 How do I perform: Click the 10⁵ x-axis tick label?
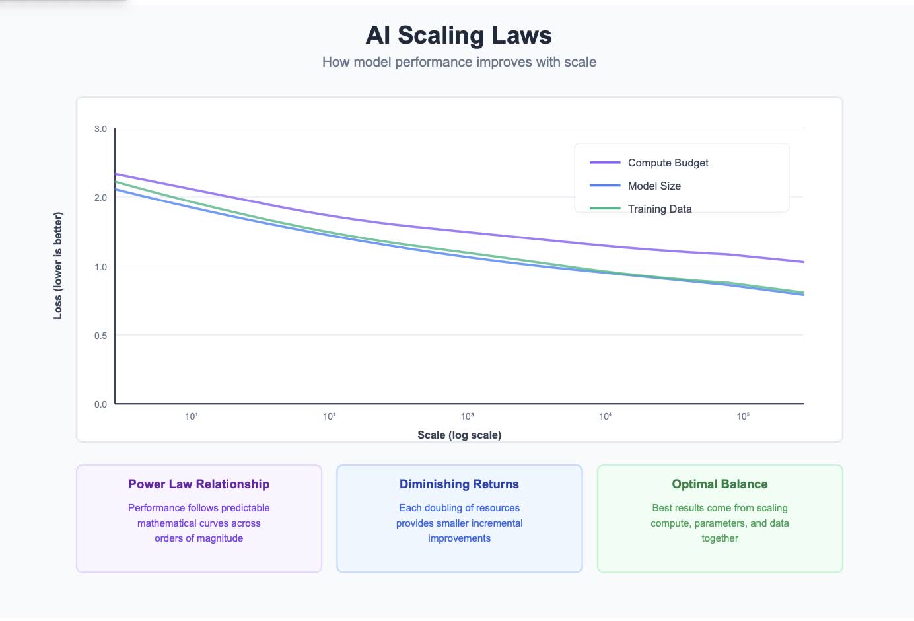(x=743, y=416)
